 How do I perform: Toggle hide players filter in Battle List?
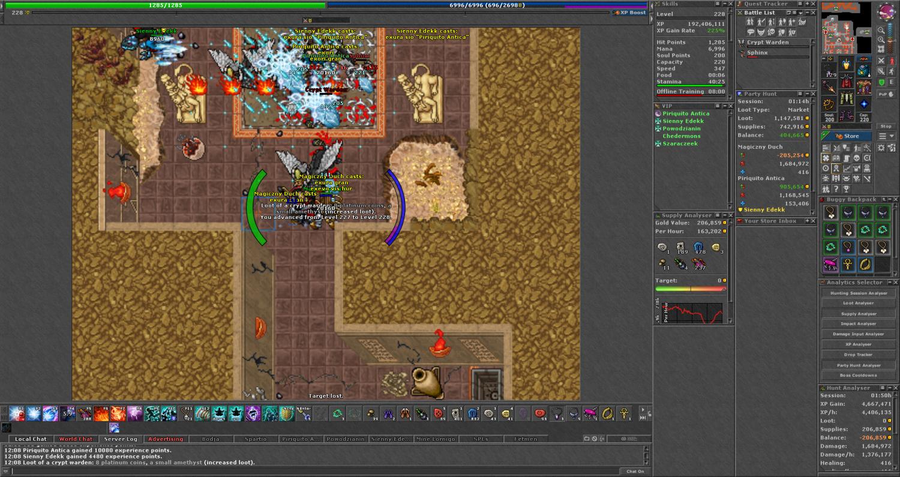pyautogui.click(x=751, y=22)
